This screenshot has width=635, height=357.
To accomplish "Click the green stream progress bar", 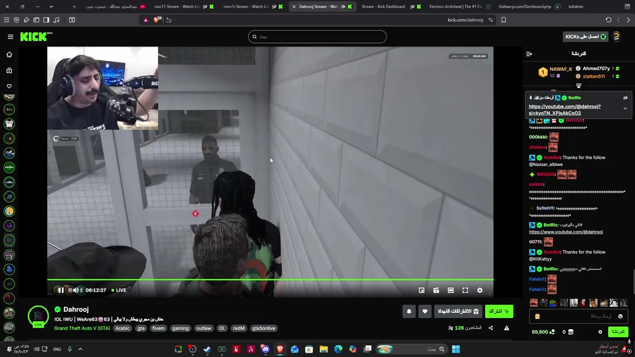I will coord(270,280).
